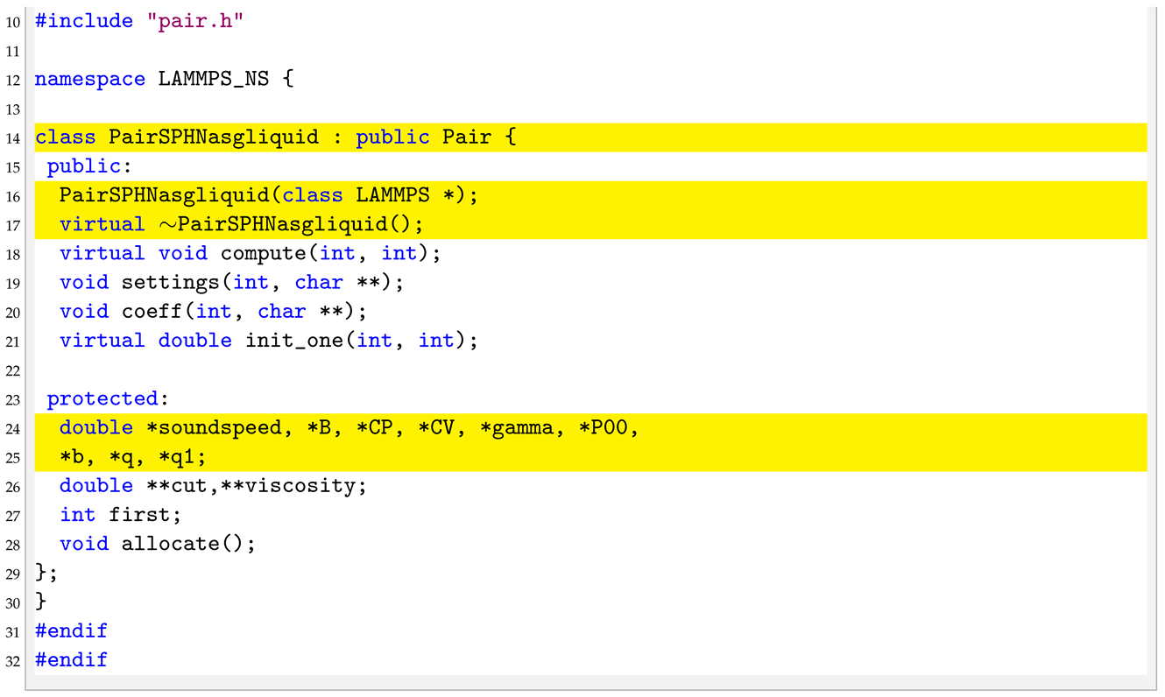
Task: Select line number 24 in the gutter
Action: pos(12,427)
